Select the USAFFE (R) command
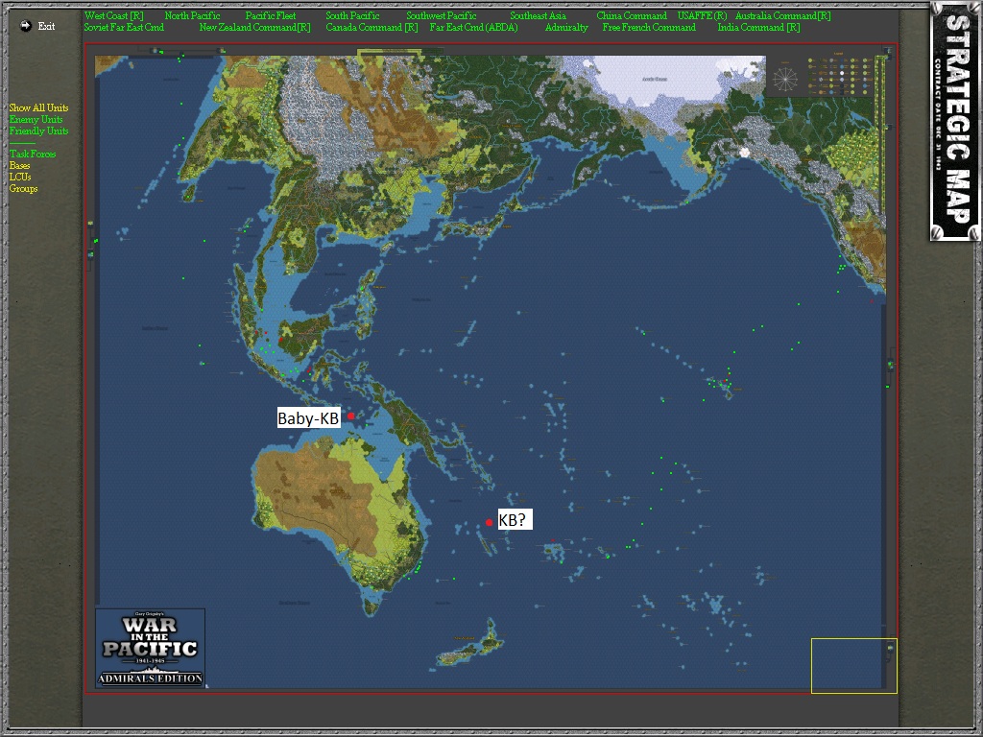The image size is (983, 737). tap(702, 15)
